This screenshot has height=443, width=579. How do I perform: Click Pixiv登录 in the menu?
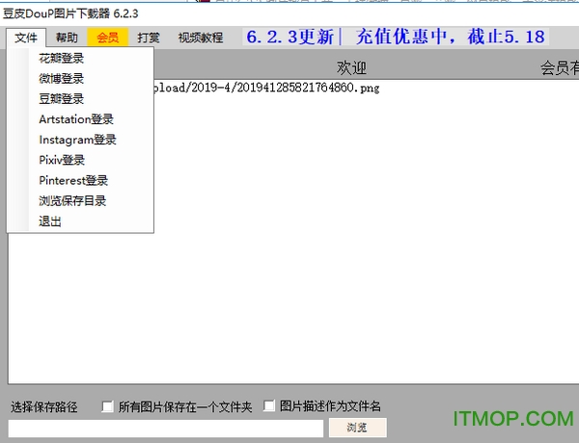(x=62, y=160)
